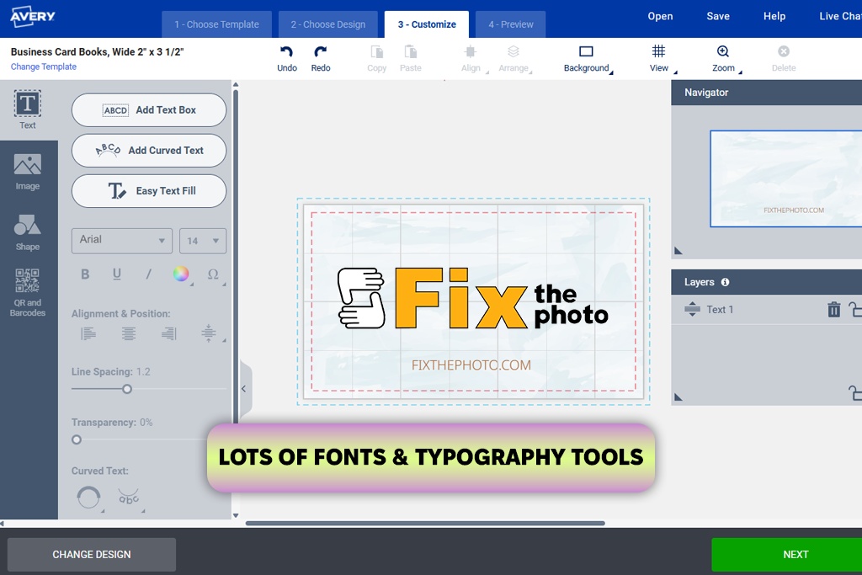Toggle italic formatting
This screenshot has height=575, width=862.
point(148,274)
